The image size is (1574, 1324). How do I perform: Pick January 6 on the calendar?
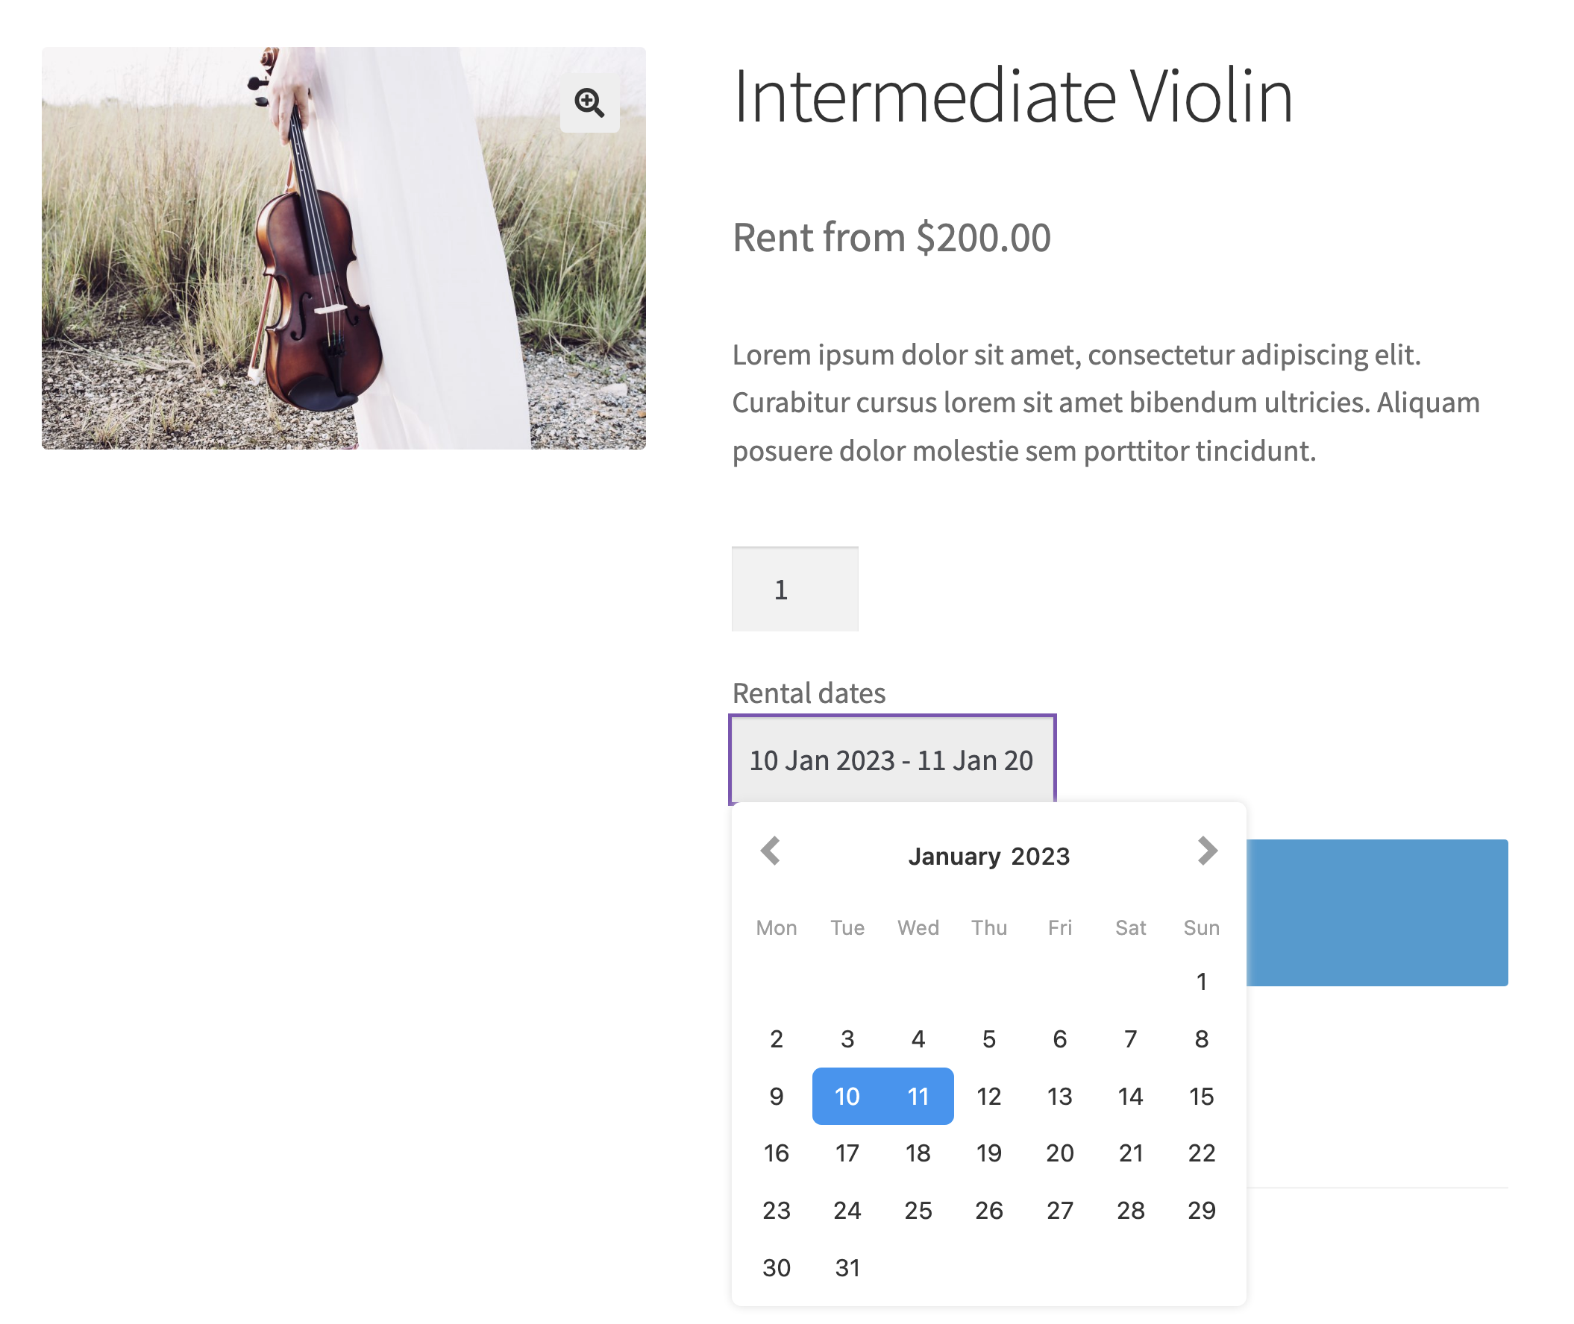pyautogui.click(x=1059, y=1039)
